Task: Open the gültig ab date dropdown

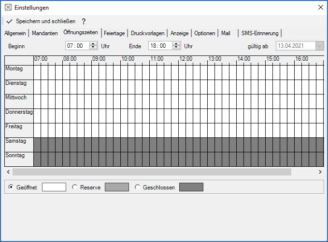Action: coord(319,46)
